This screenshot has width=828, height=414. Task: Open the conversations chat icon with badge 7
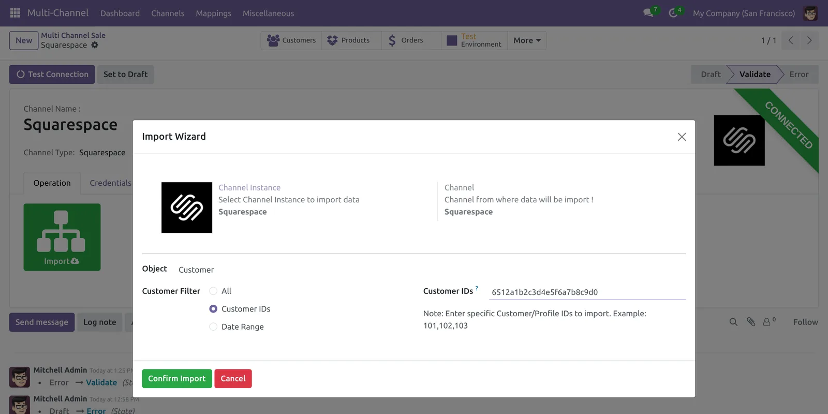tap(648, 13)
